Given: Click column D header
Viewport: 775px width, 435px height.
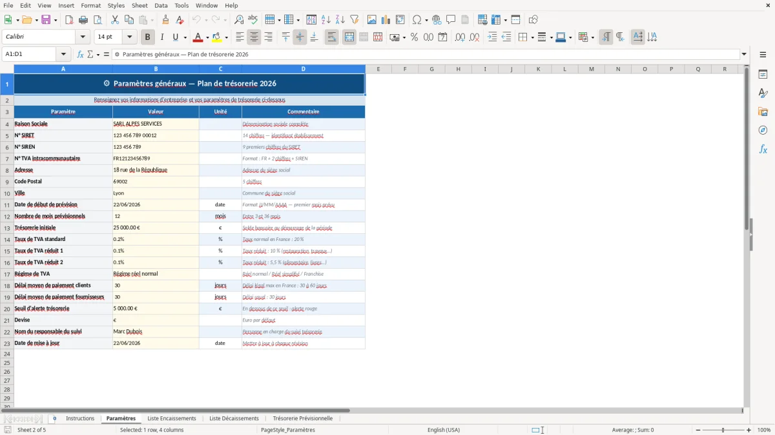Looking at the screenshot, I should tap(304, 69).
